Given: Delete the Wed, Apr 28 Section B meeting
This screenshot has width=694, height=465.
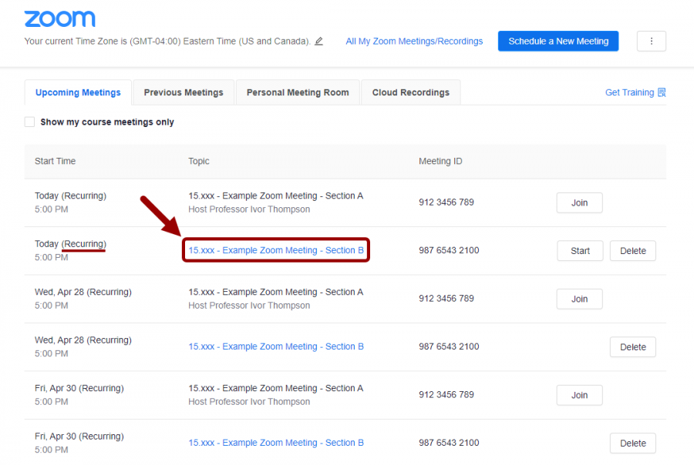Looking at the screenshot, I should [632, 346].
